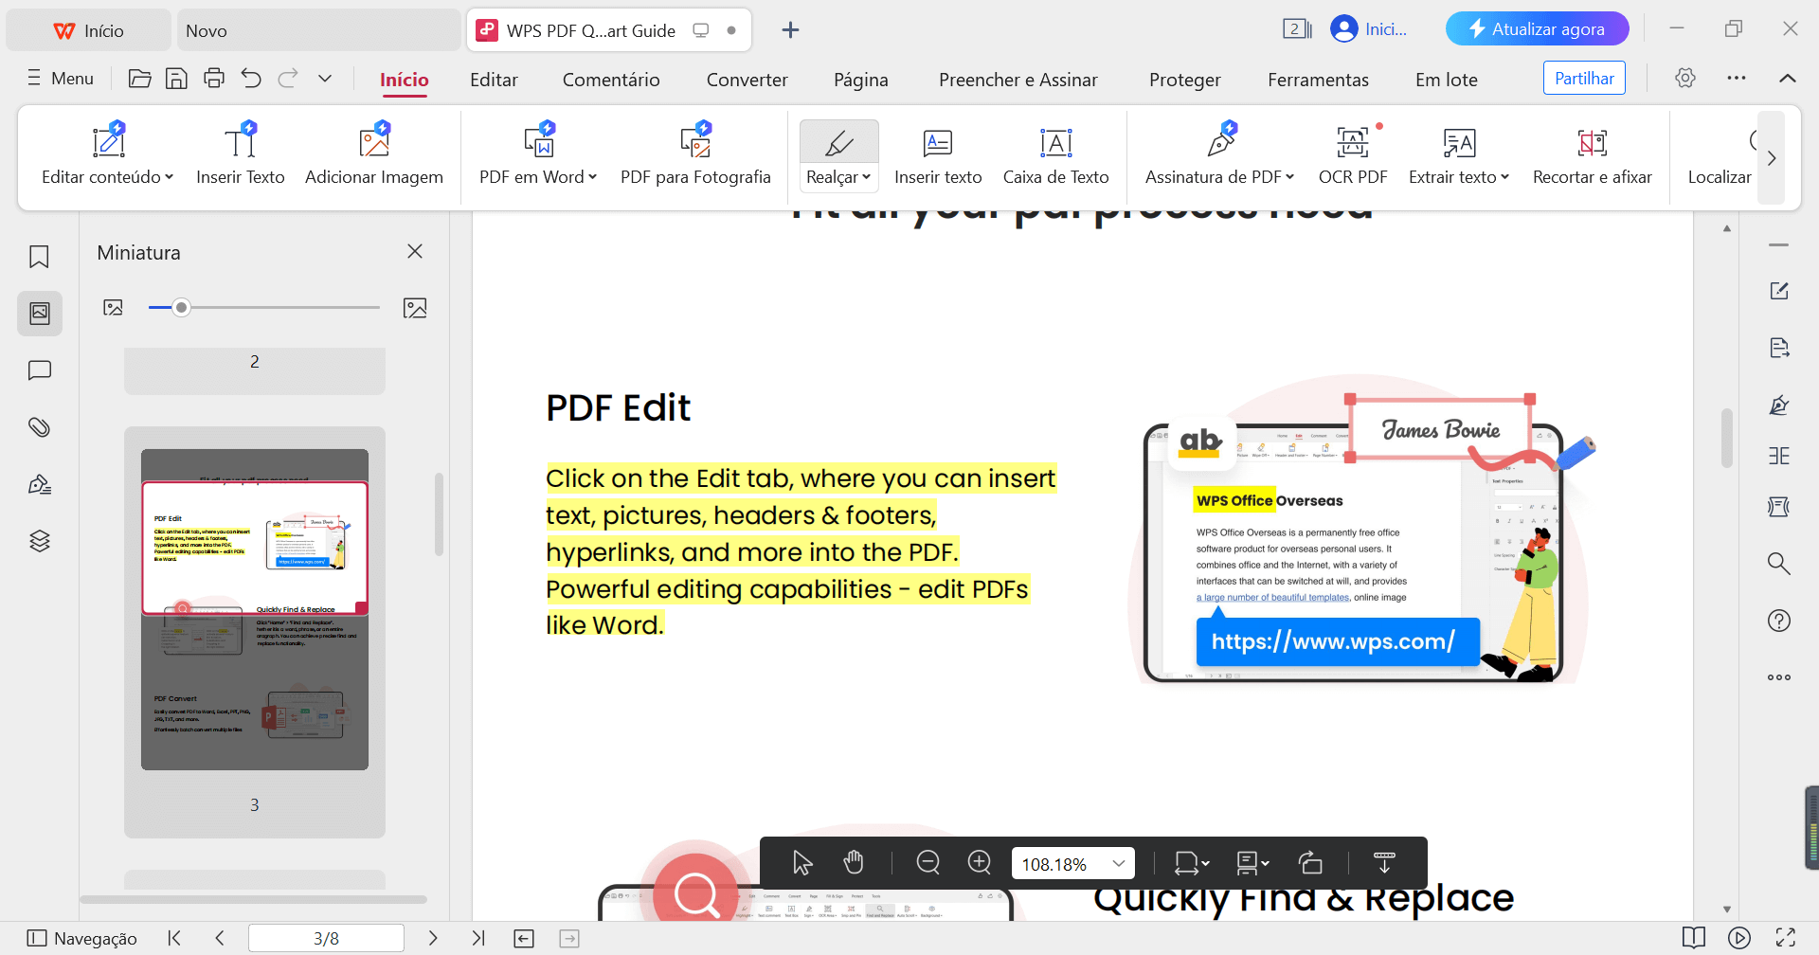Select the Inserir texto tool
The width and height of the screenshot is (1819, 955).
(x=937, y=154)
